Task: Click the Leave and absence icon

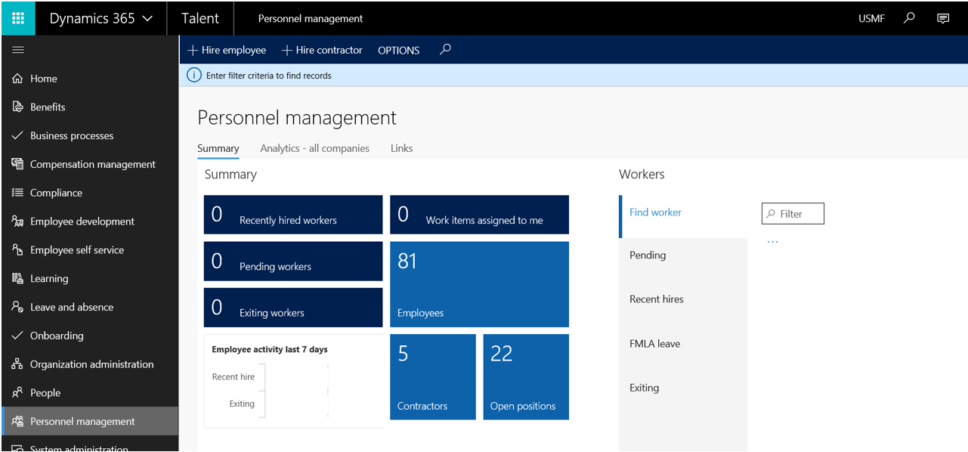Action: click(x=17, y=307)
